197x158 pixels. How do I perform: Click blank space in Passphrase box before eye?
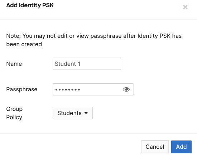101,89
